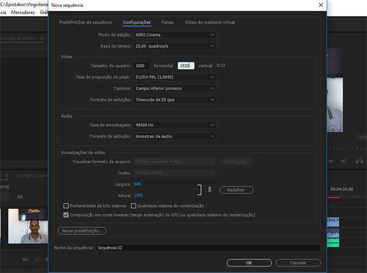Close the Nova sequência dialog

click(x=320, y=5)
